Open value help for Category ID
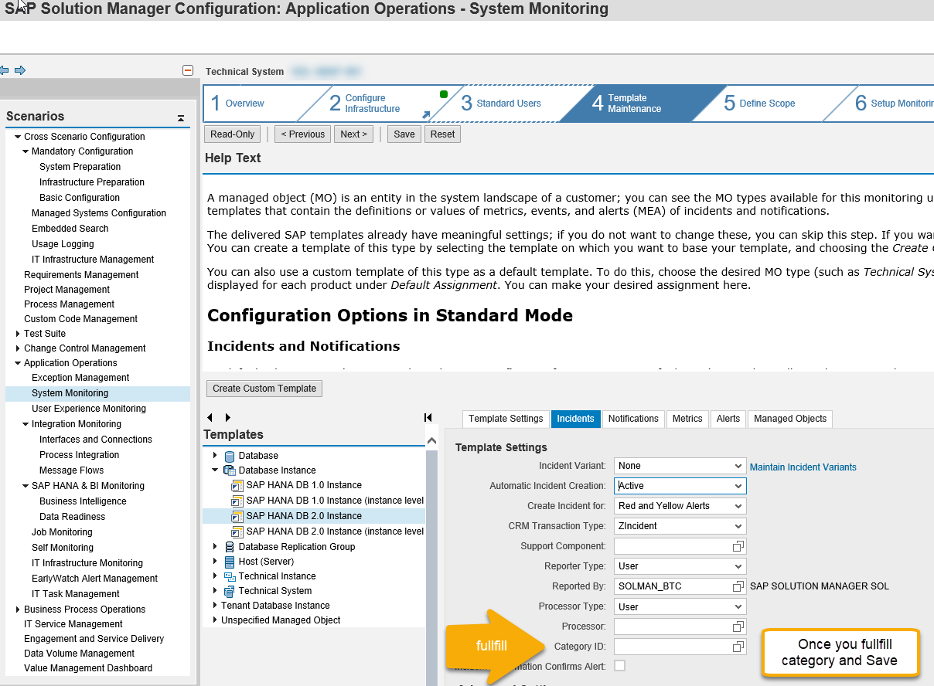Screen dimensions: 934x686 pyautogui.click(x=738, y=647)
